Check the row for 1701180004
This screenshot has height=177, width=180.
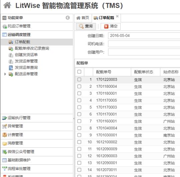[x=79, y=86]
